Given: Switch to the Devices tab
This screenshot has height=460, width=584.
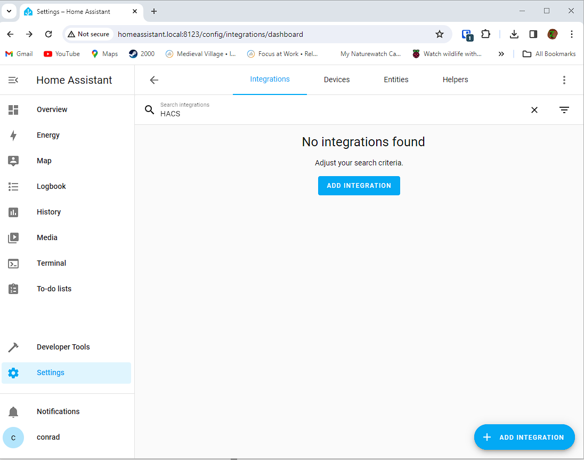Looking at the screenshot, I should [336, 79].
